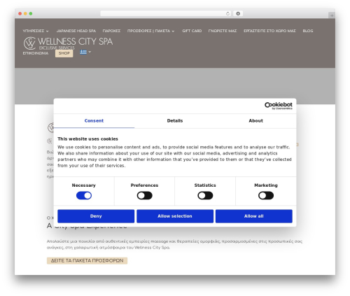Click the red close window button
The height and width of the screenshot is (296, 350).
click(20, 13)
